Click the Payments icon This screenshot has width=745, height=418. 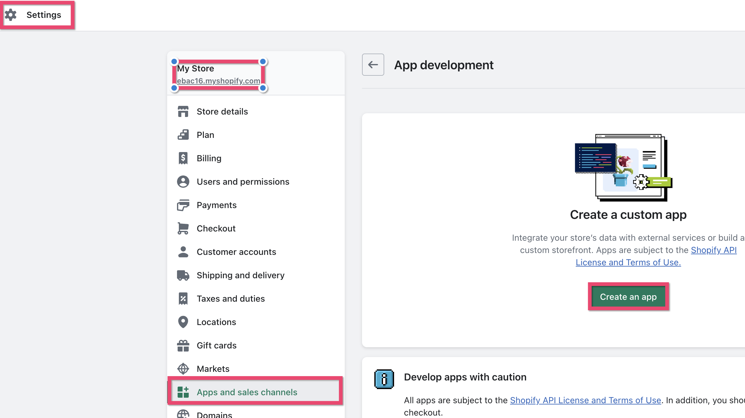(x=183, y=204)
